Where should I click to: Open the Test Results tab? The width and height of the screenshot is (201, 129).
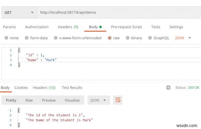click(72, 88)
